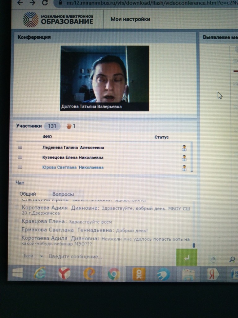238x318 pixels.
Task: Click the magnifier zoom icon
Action: [232, 260]
